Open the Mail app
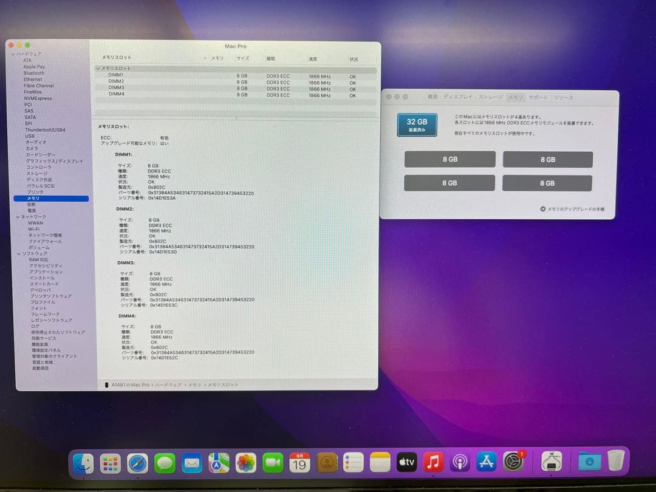This screenshot has width=656, height=492. [x=191, y=462]
